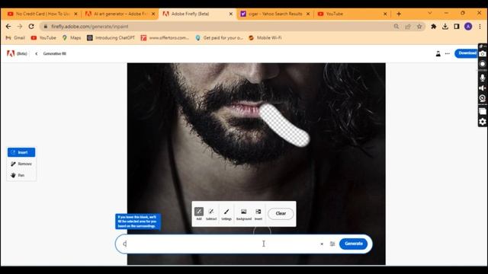Click the Generate button
This screenshot has width=488, height=274.
[x=353, y=244]
